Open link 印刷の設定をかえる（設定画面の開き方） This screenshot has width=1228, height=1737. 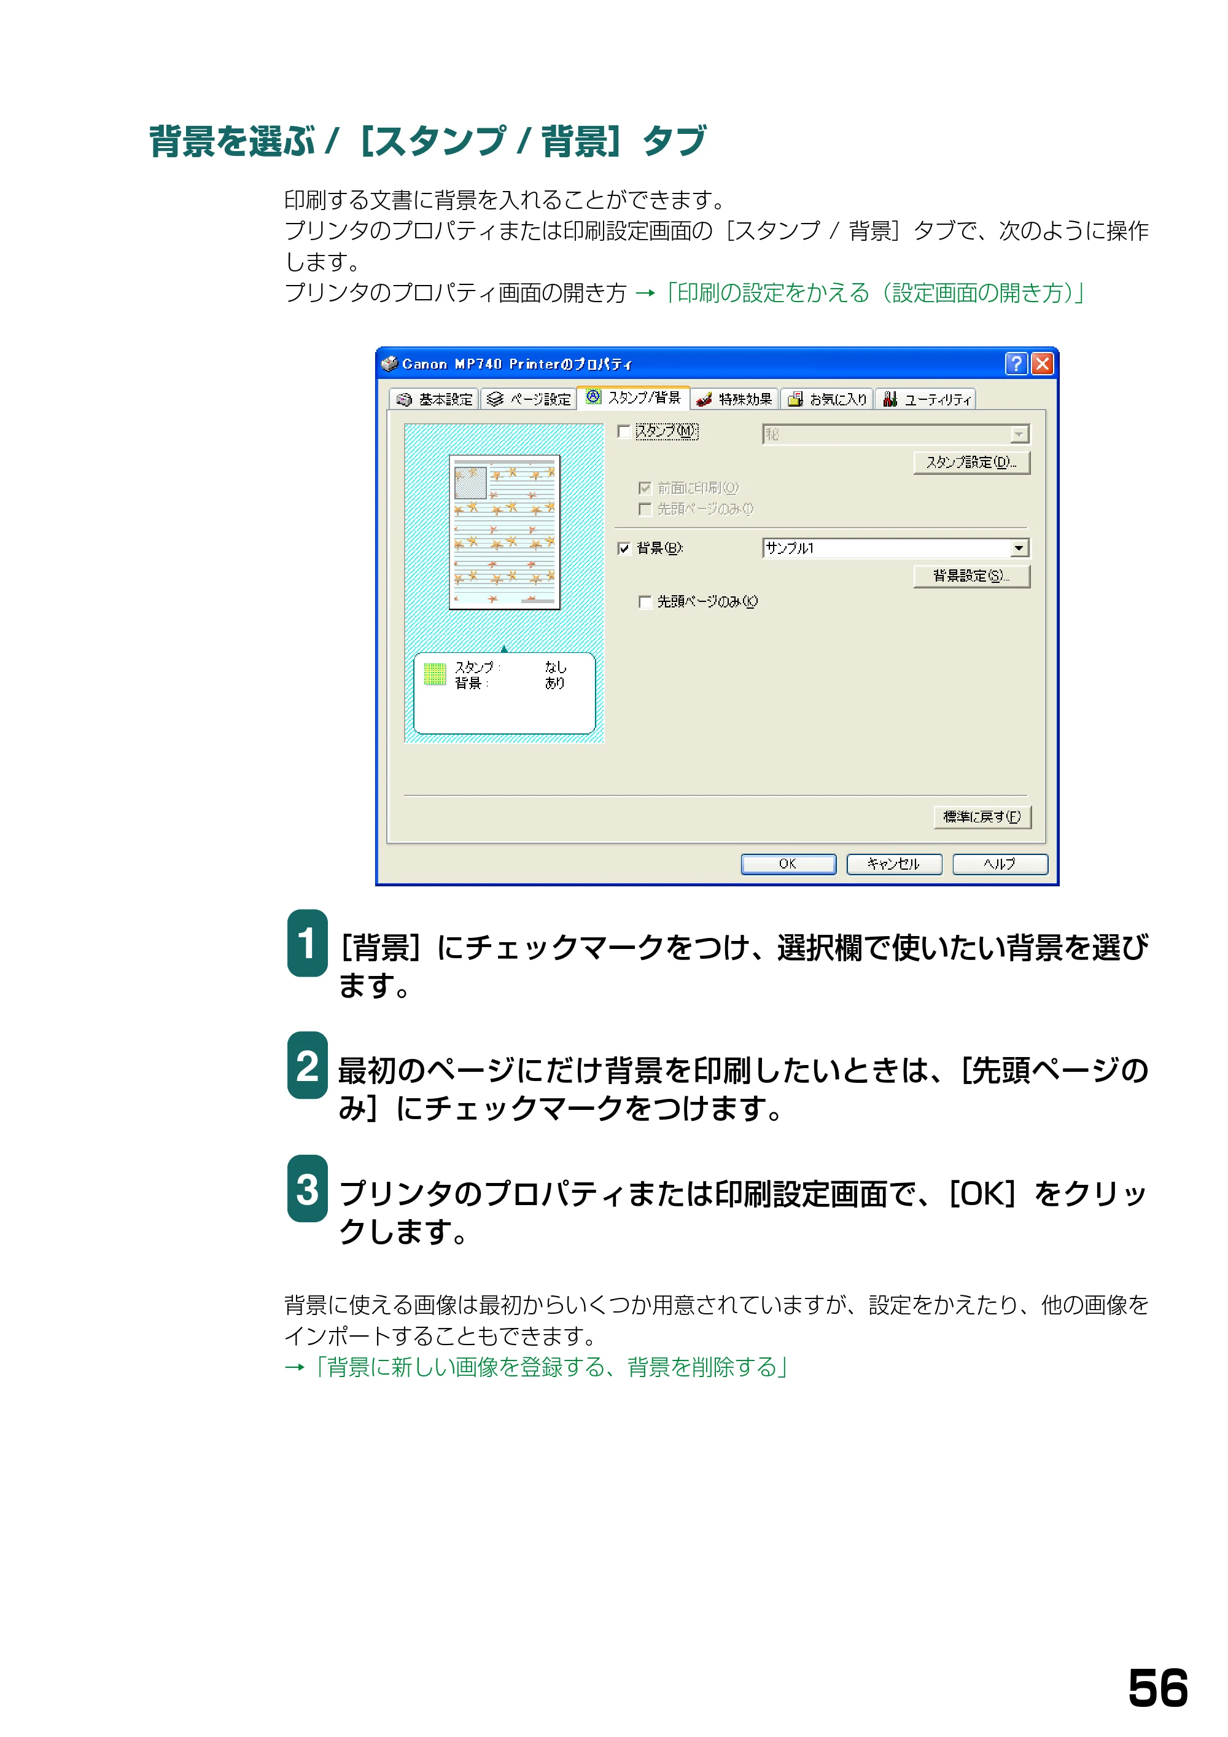[x=876, y=293]
